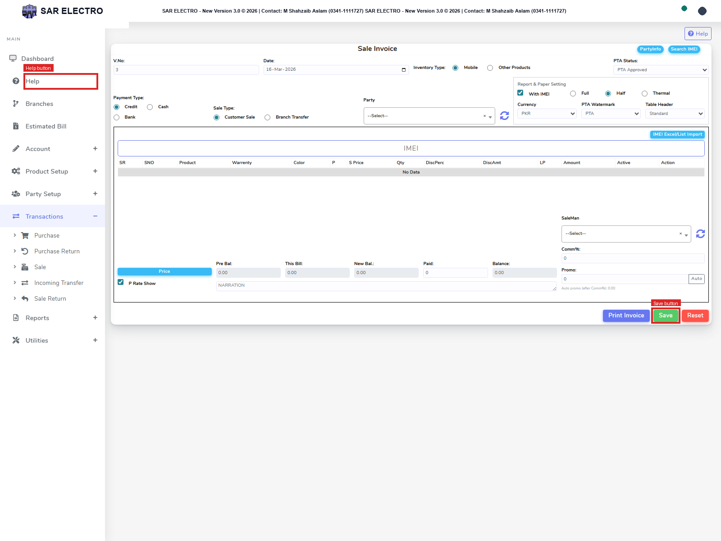Image resolution: width=721 pixels, height=541 pixels.
Task: Refresh the Party list icon
Action: click(x=504, y=116)
